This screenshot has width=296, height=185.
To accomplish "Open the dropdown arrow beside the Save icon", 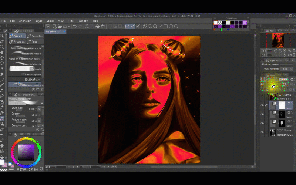I will [69, 26].
